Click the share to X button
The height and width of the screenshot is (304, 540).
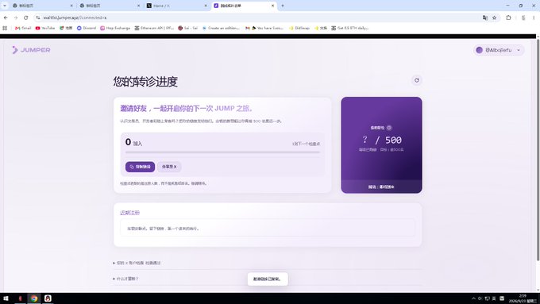(x=169, y=167)
